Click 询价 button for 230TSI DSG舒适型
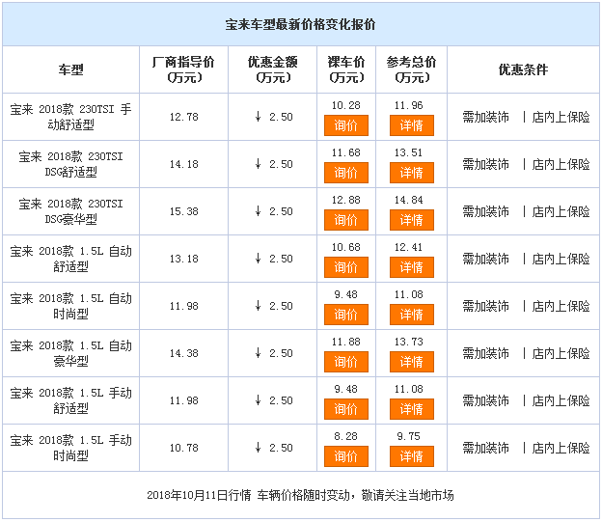602x522 pixels. click(346, 173)
